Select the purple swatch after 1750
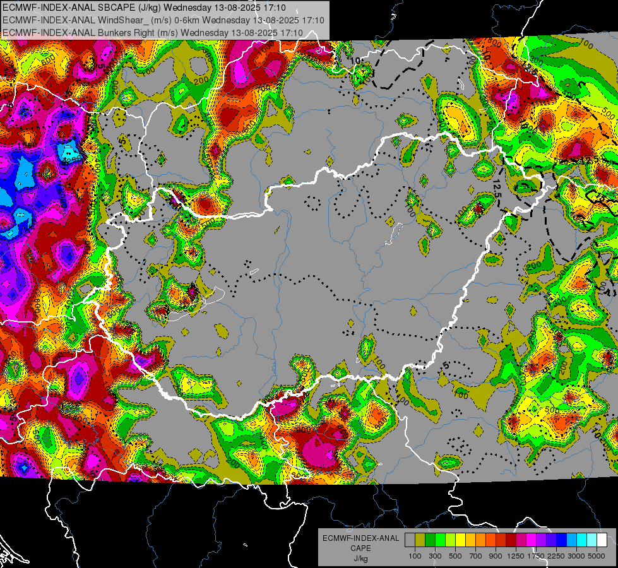The height and width of the screenshot is (568, 618). tap(541, 540)
